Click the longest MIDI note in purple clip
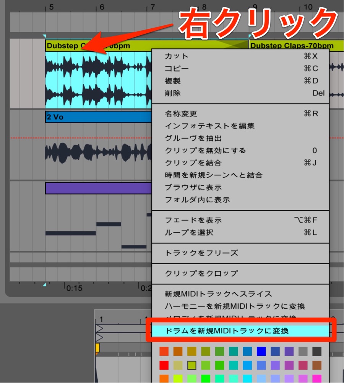The width and height of the screenshot is (344, 383). (71, 233)
